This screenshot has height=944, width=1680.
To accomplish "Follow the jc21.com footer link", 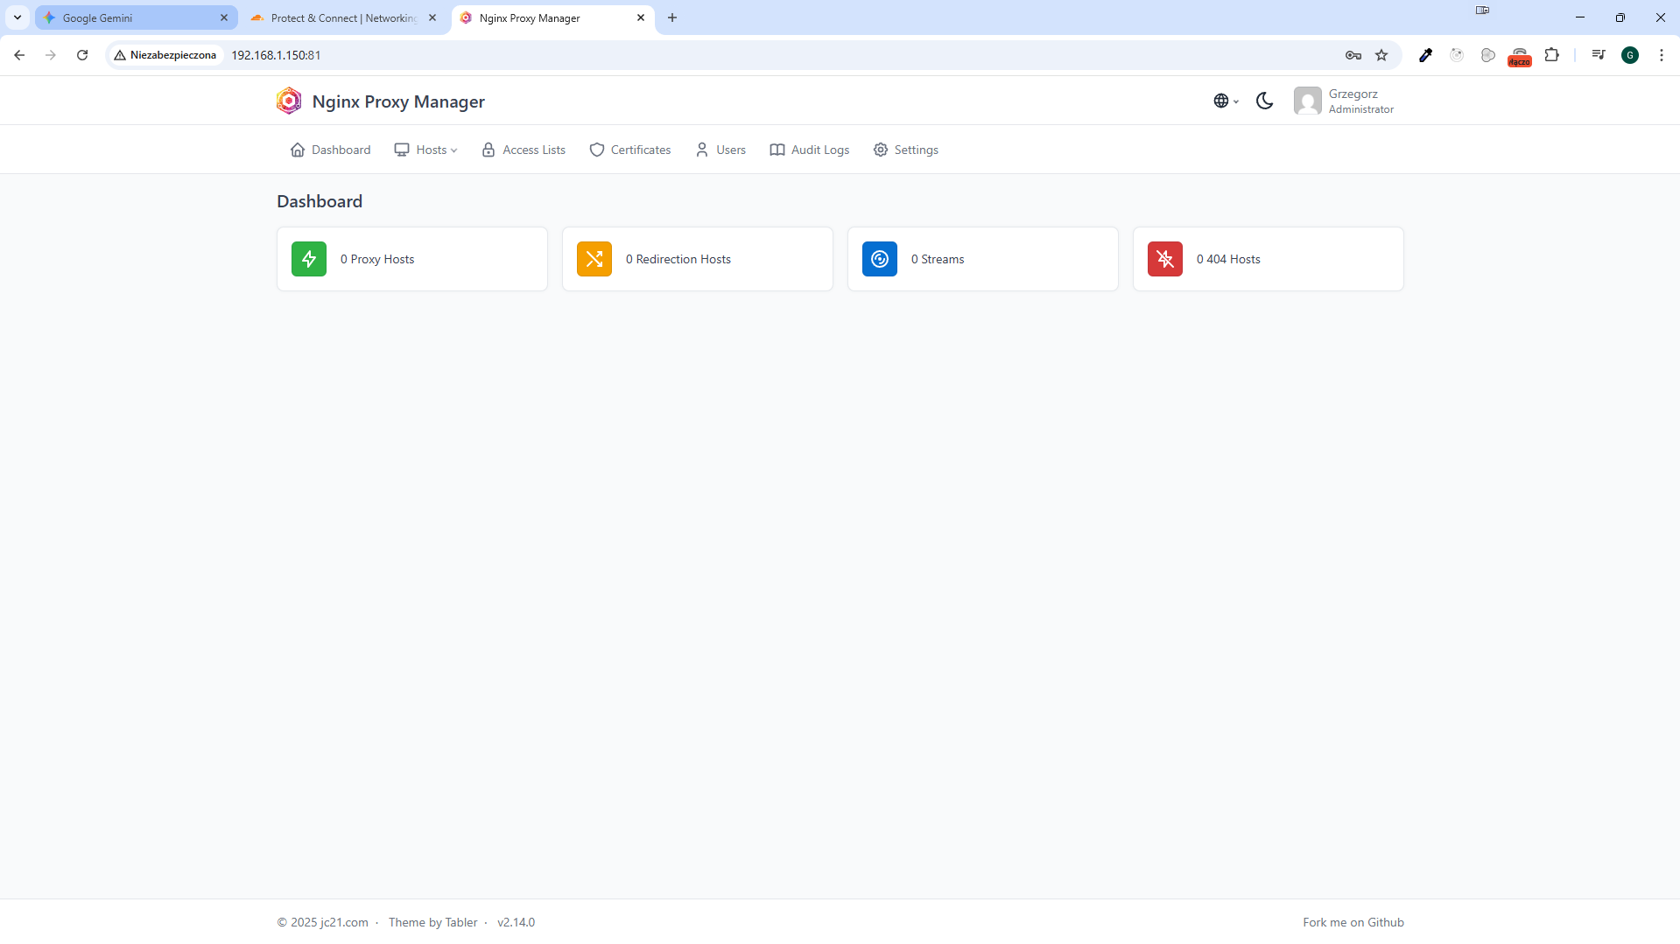I will click(x=344, y=922).
